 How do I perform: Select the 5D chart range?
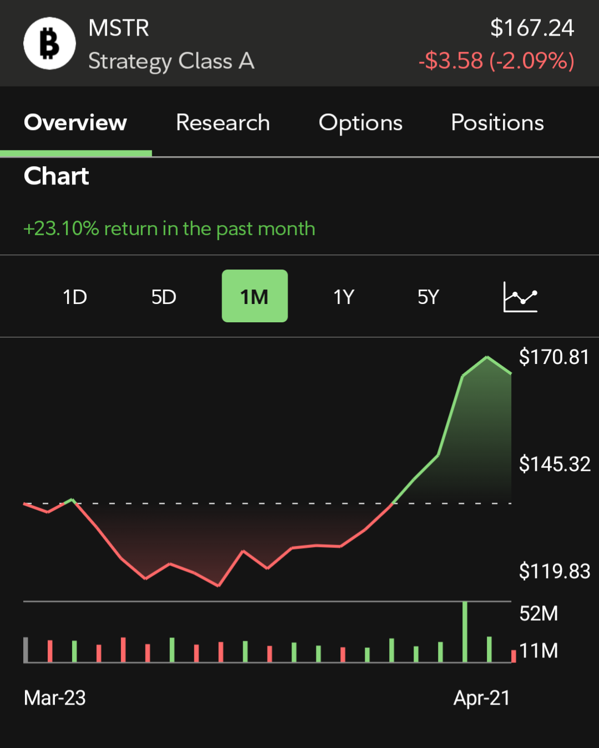tap(164, 297)
